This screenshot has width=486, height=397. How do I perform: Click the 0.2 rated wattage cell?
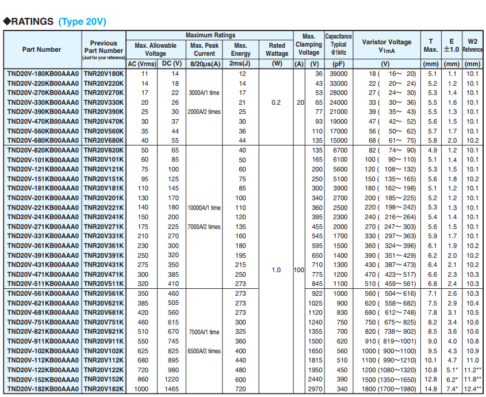click(x=277, y=102)
